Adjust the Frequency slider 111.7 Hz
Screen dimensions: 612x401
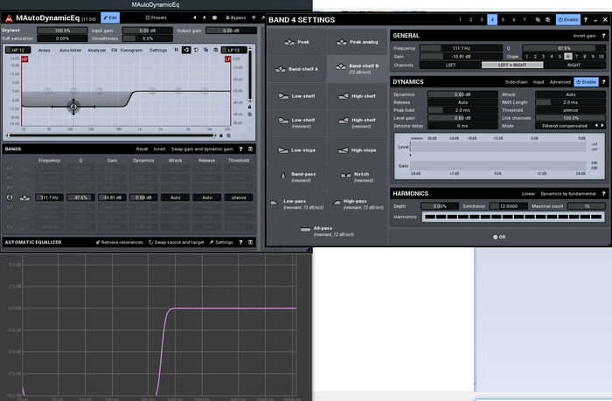(461, 48)
